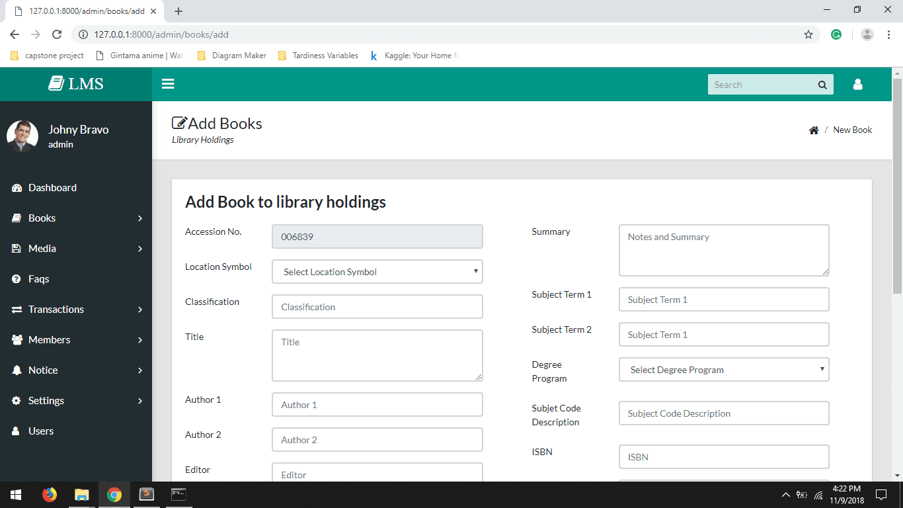This screenshot has height=508, width=903.
Task: Click the Members people icon
Action: 17,339
